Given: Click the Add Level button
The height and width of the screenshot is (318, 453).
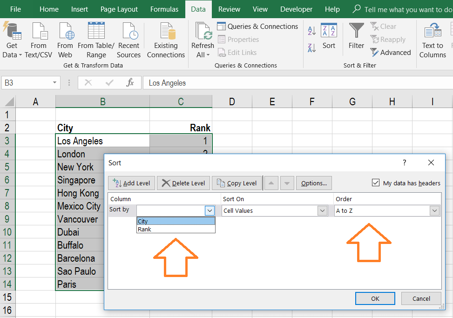Looking at the screenshot, I should [131, 183].
